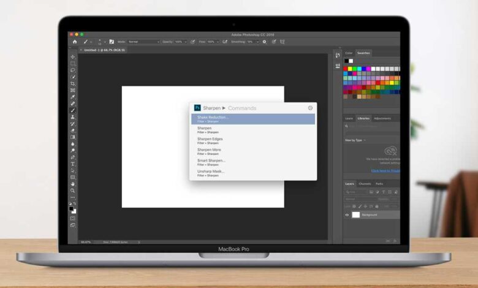This screenshot has height=288, width=478.
Task: Click the Home icon in options bar
Action: [75, 42]
